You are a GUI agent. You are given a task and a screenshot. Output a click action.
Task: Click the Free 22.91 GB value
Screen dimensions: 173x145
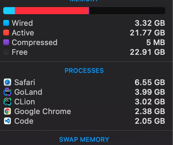coord(148,52)
